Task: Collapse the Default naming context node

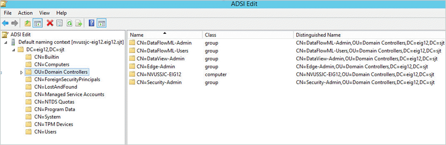Action: pos(6,42)
